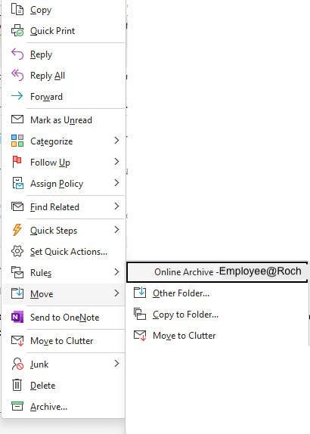Click the blue Forward arrow icon

(x=17, y=96)
